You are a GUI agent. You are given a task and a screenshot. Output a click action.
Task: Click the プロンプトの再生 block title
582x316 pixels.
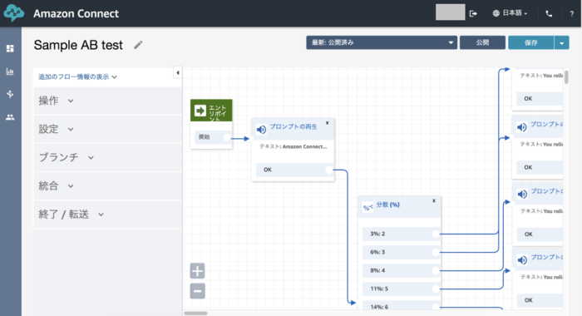coord(293,126)
